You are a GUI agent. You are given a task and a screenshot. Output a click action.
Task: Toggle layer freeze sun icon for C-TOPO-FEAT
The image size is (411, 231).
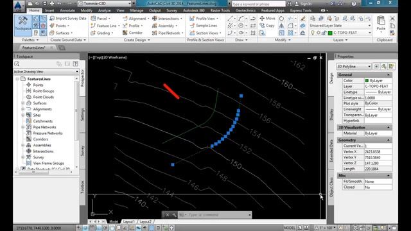[x=319, y=33]
